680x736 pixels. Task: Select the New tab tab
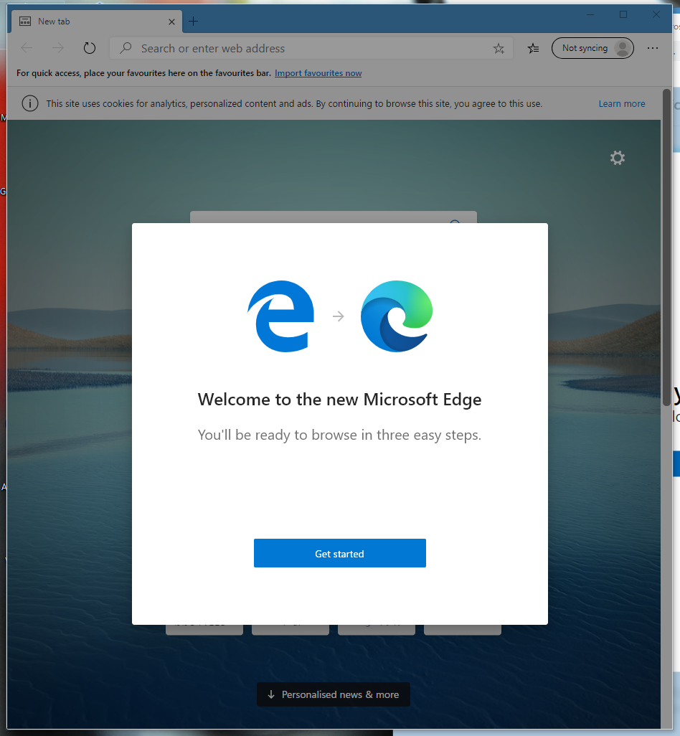[97, 22]
